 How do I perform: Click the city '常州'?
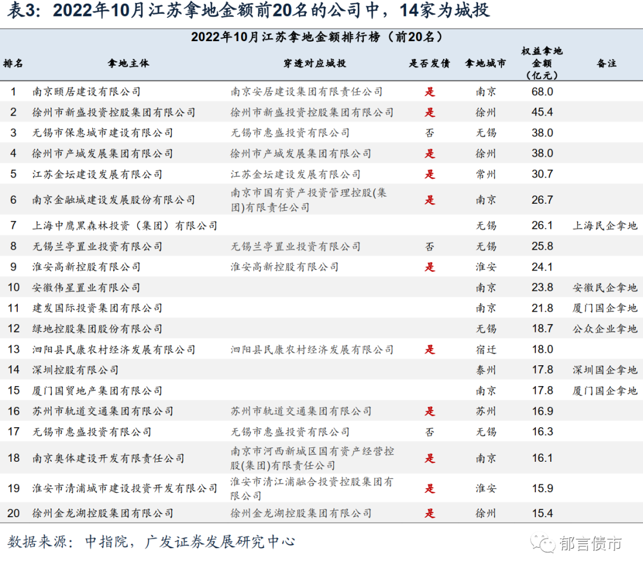click(x=486, y=175)
